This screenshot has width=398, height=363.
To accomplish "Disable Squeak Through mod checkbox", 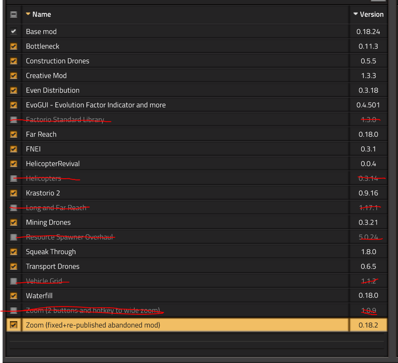I will coord(14,252).
